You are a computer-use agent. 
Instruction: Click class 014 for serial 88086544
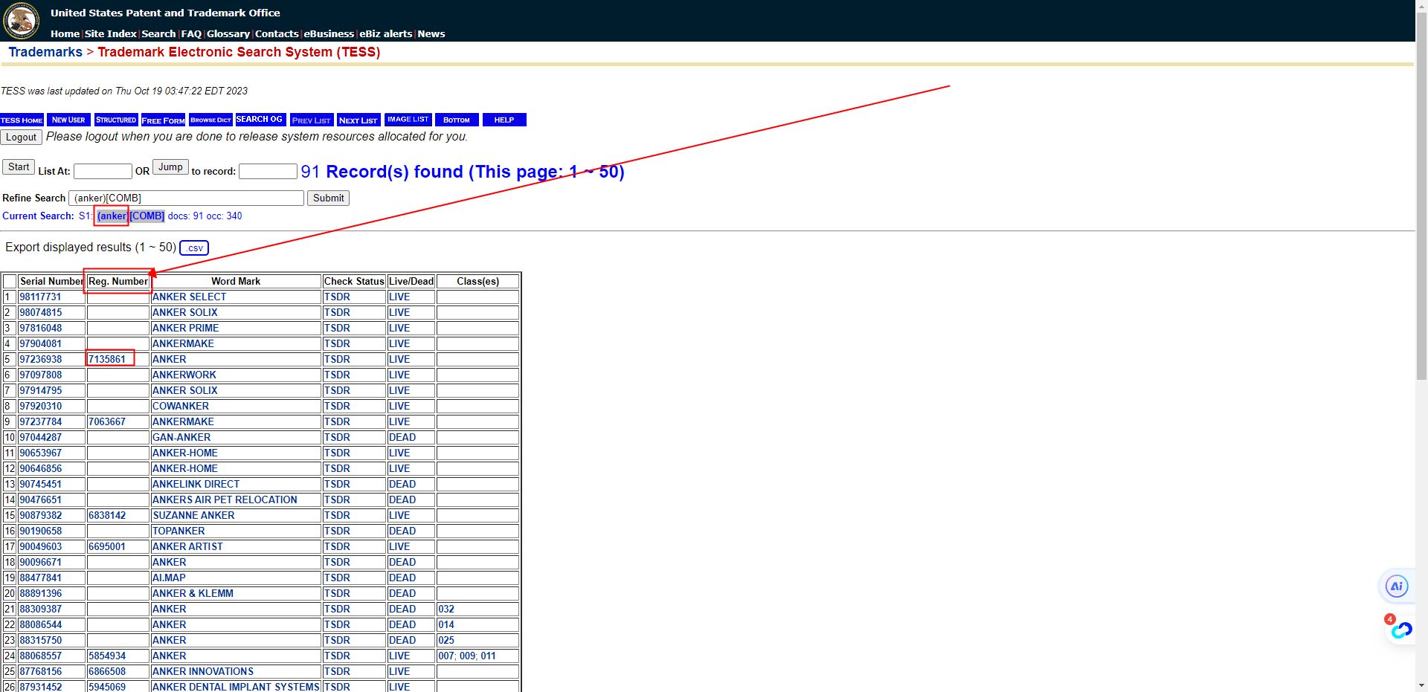pos(446,625)
